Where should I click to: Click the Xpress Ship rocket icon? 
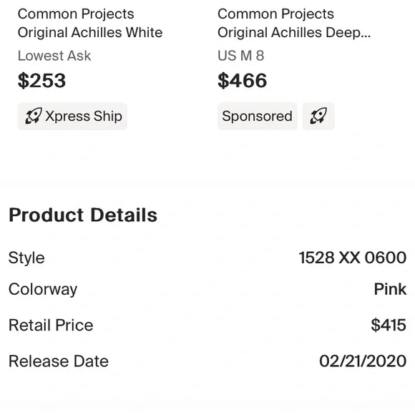coord(34,116)
